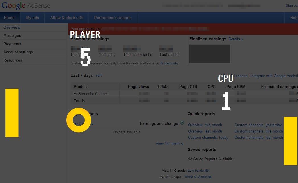
Task: Select Payments in the left sidebar
Action: pos(12,44)
